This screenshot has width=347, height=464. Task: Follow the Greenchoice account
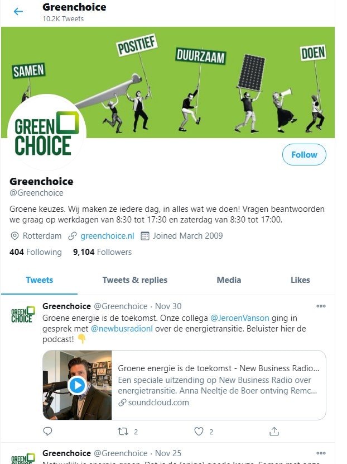point(304,154)
